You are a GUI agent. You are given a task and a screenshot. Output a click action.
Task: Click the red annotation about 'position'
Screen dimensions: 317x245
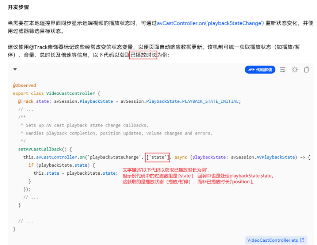(188, 182)
